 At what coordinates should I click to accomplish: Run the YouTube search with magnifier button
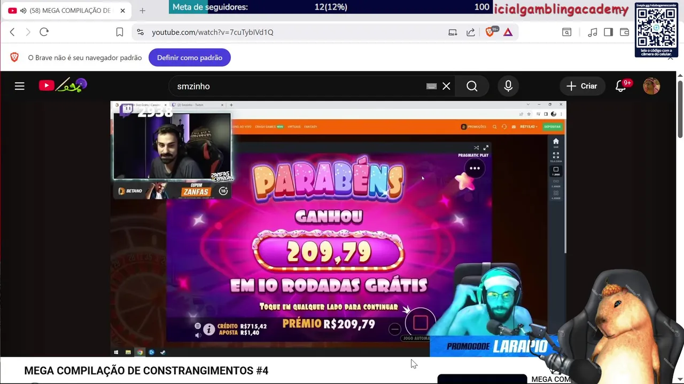pos(472,86)
